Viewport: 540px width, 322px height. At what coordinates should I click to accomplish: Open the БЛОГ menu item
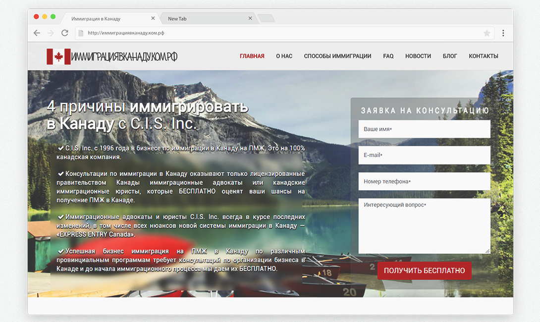pyautogui.click(x=450, y=56)
